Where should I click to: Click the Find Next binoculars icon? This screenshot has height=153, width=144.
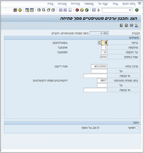click(x=61, y=10)
